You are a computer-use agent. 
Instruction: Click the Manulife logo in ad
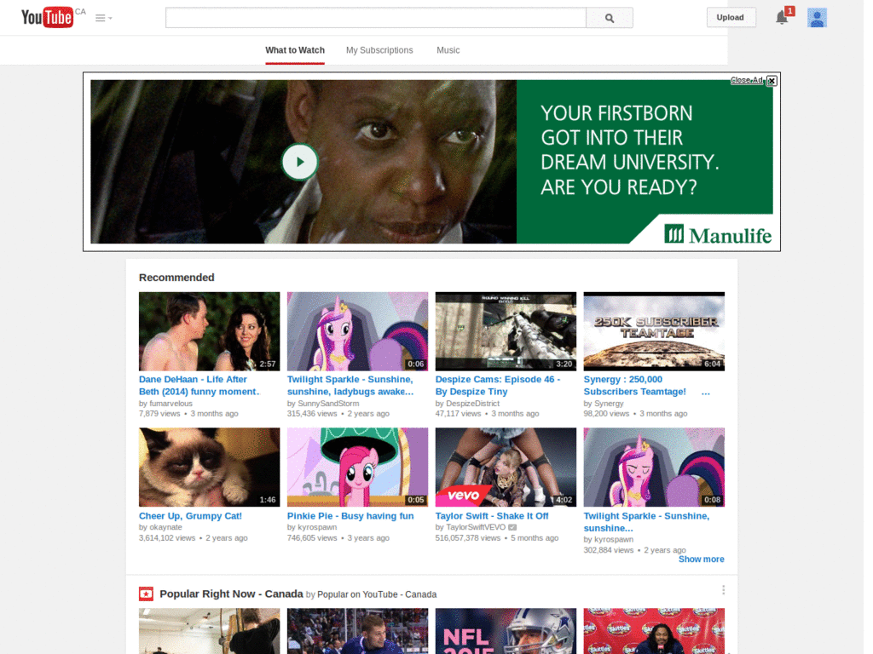(718, 235)
